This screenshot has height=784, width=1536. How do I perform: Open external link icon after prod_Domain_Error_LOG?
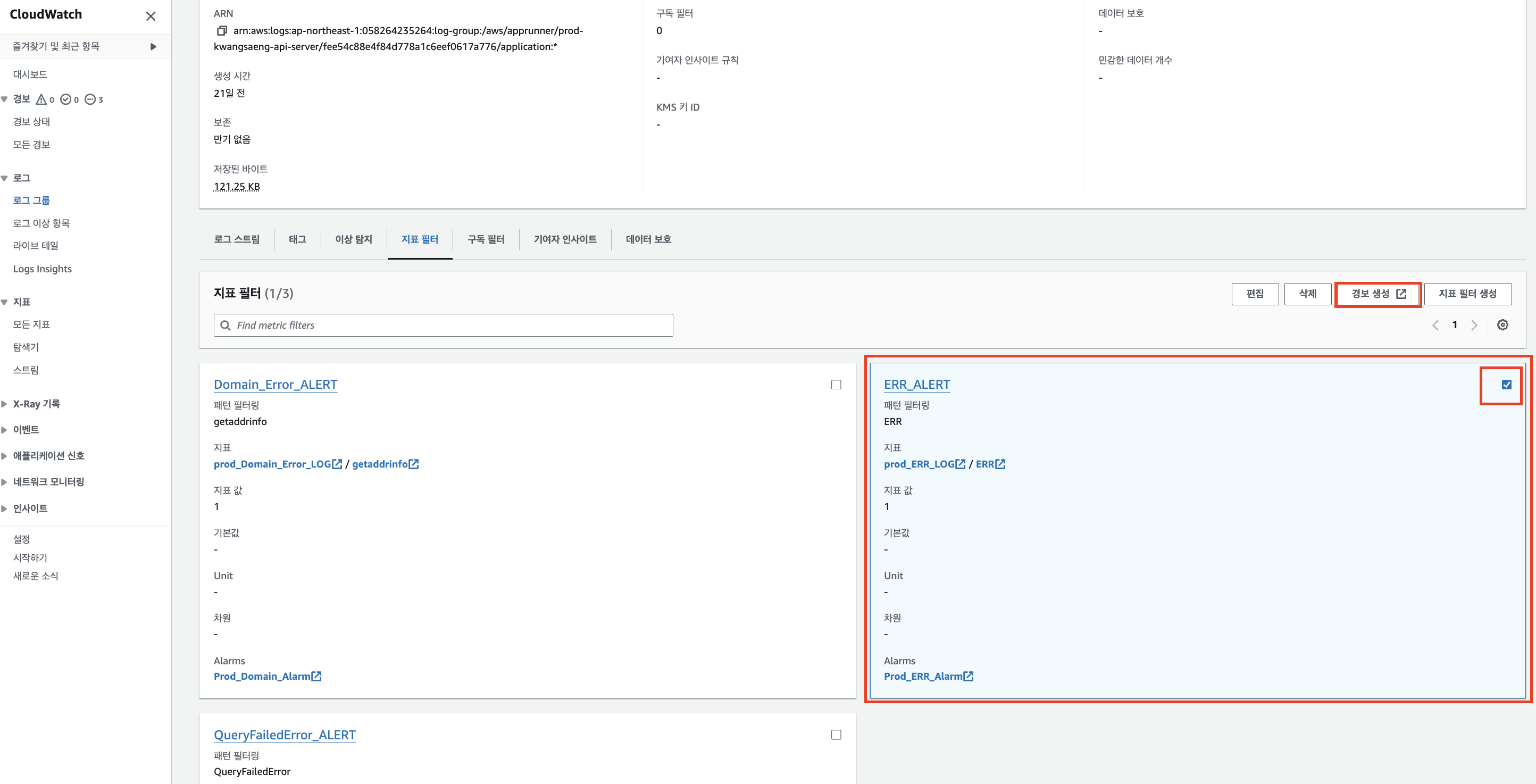pyautogui.click(x=338, y=464)
